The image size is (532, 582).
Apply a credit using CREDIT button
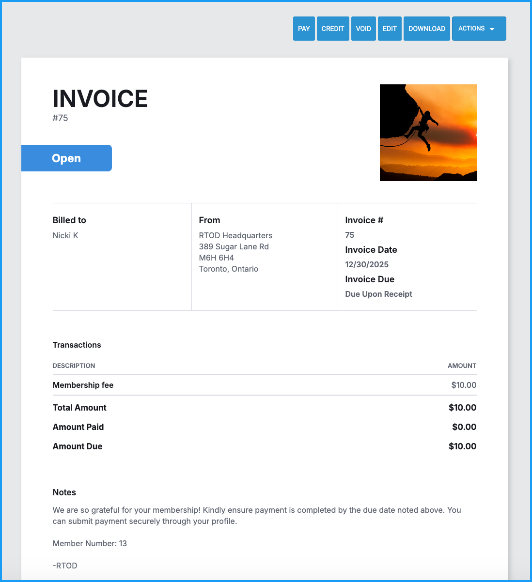tap(333, 29)
